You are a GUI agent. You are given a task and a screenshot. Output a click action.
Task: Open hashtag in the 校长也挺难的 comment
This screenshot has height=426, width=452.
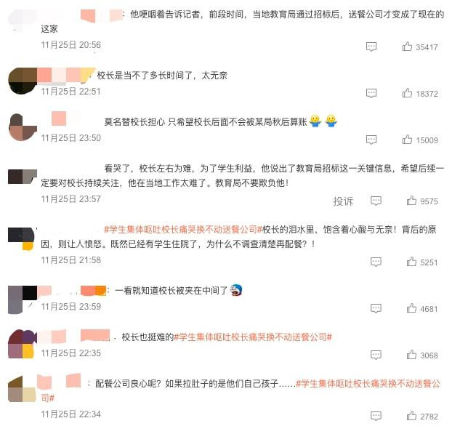coord(253,337)
